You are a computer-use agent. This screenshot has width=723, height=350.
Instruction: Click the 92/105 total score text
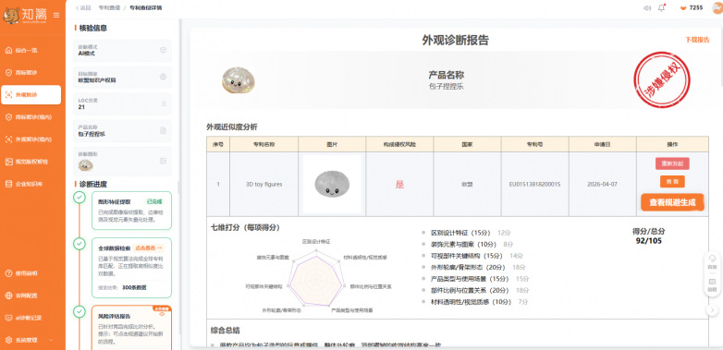pos(648,240)
